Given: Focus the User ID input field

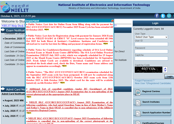Looking at the screenshot, I should pyautogui.click(x=151, y=44).
